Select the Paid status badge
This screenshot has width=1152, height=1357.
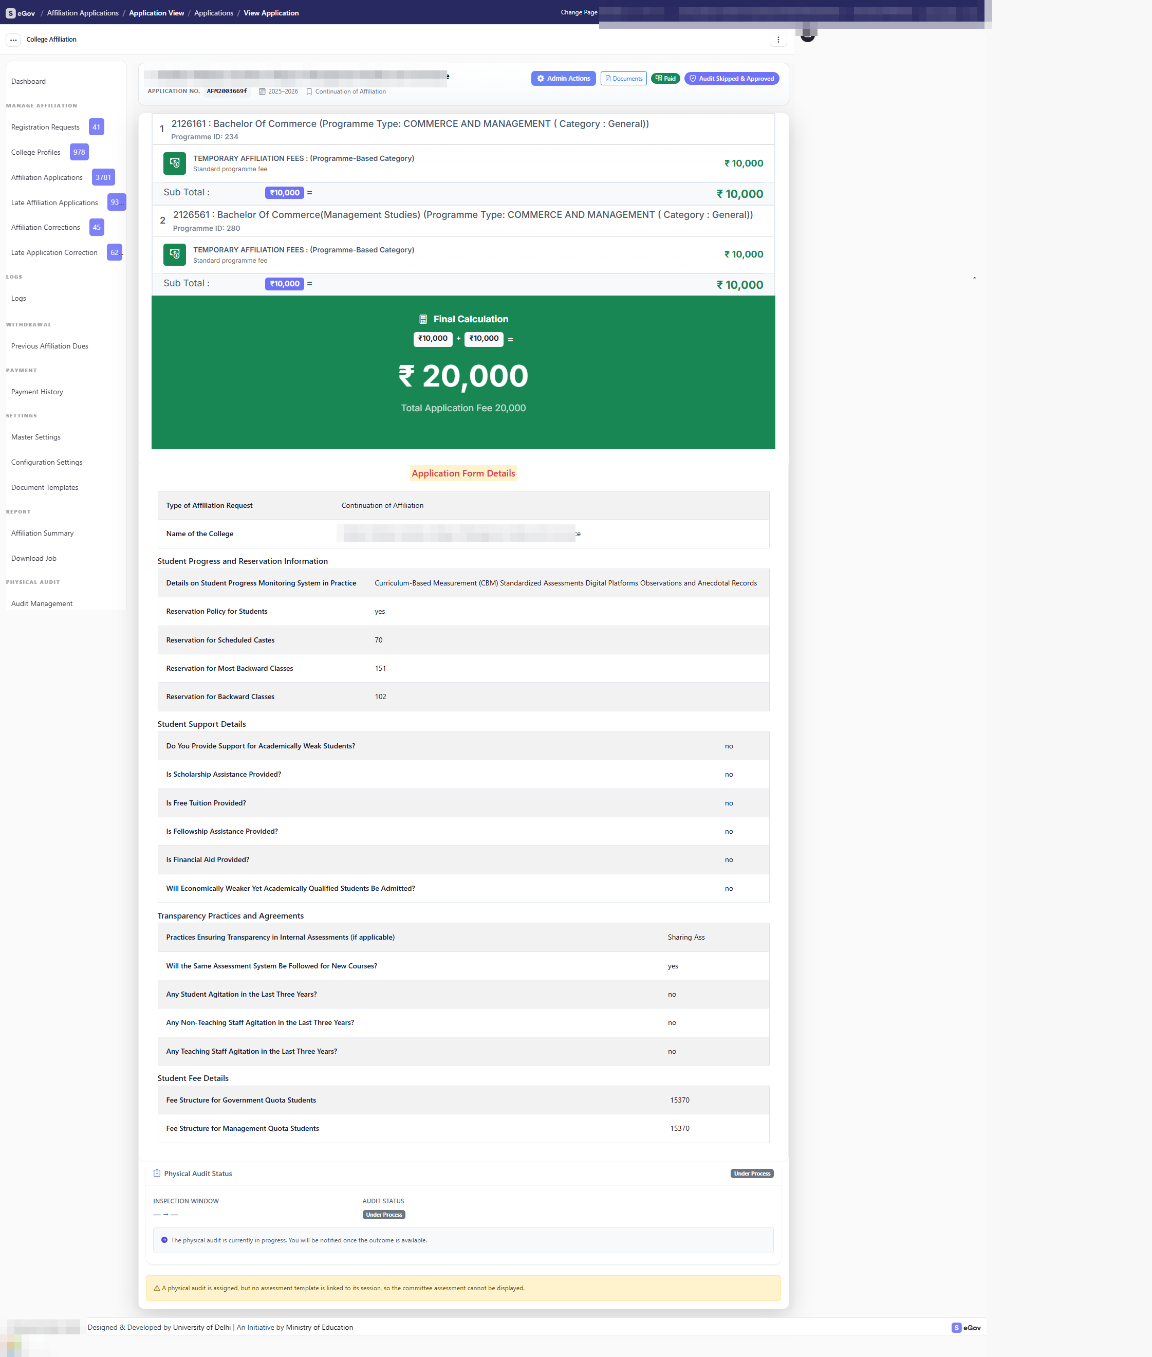665,79
